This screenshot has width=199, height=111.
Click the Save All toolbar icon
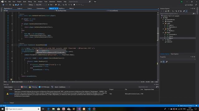point(18,5)
